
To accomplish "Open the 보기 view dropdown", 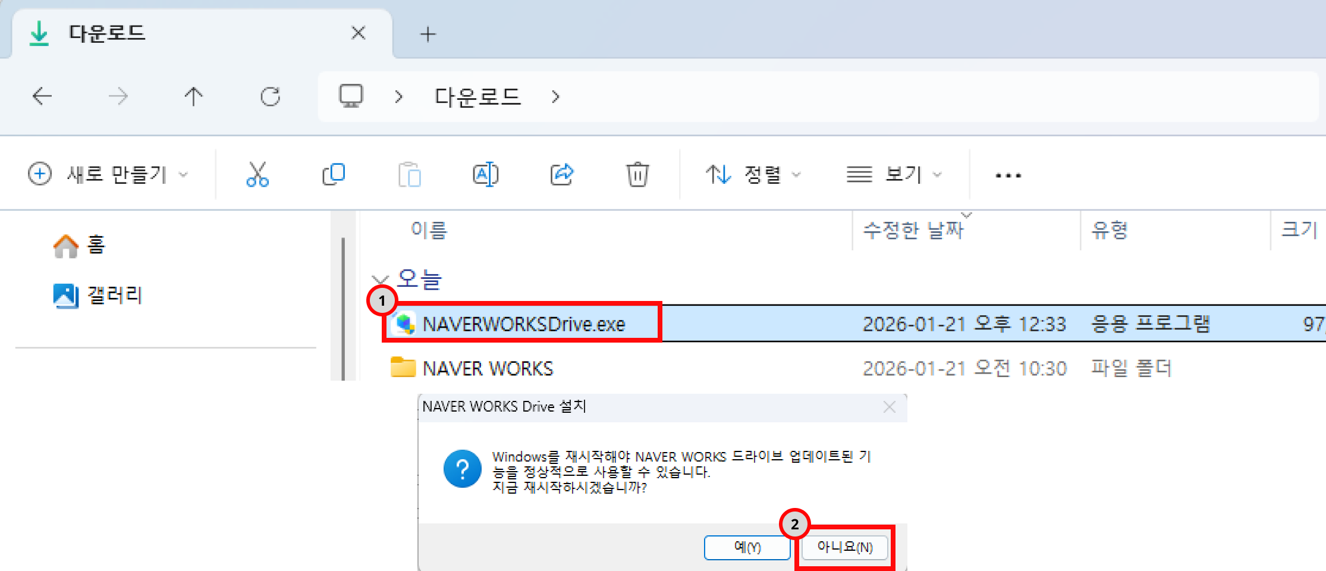I will tap(894, 174).
